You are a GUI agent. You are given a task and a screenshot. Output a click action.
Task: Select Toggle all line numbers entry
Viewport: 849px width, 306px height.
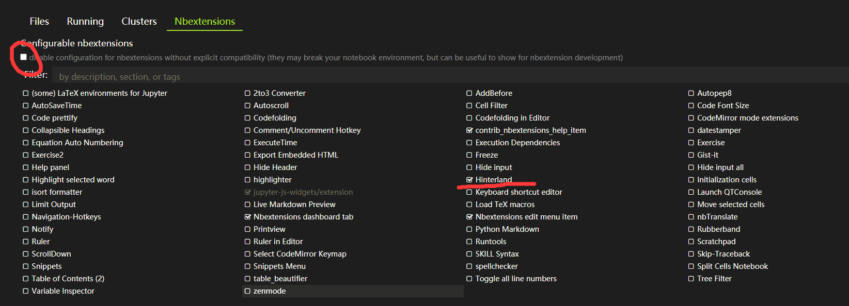pos(516,279)
